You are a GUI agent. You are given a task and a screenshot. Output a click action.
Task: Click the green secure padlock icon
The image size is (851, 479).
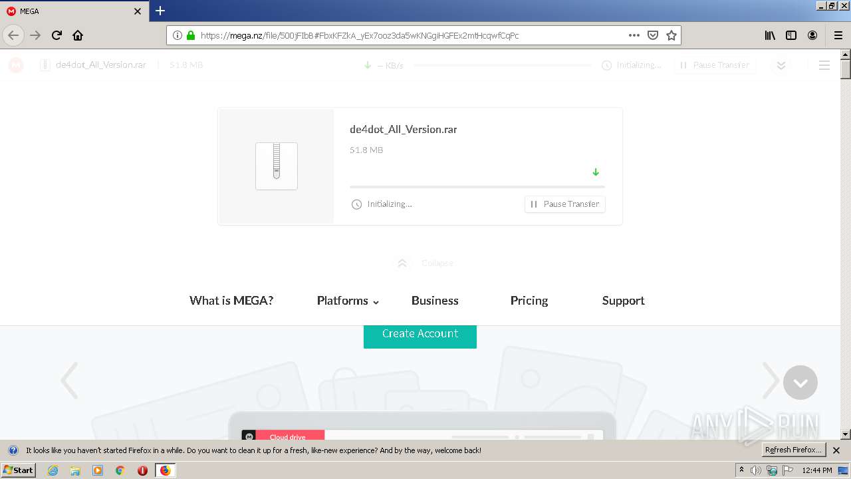point(191,35)
